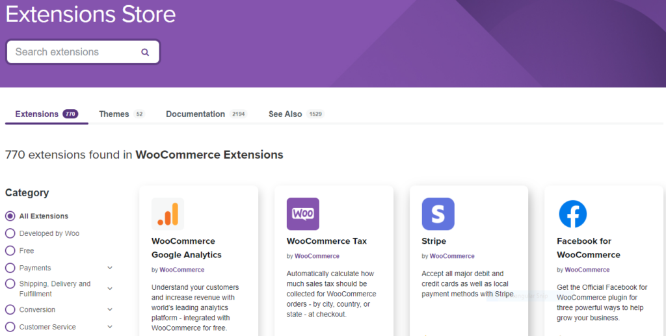Click WooCommerce author link under Stripe

(452, 256)
